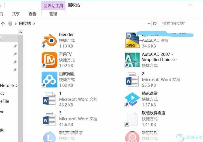Viewport: 203px width, 142px height.
Task: Click the AutoCAD 图形 file type text
Action: 155,40
